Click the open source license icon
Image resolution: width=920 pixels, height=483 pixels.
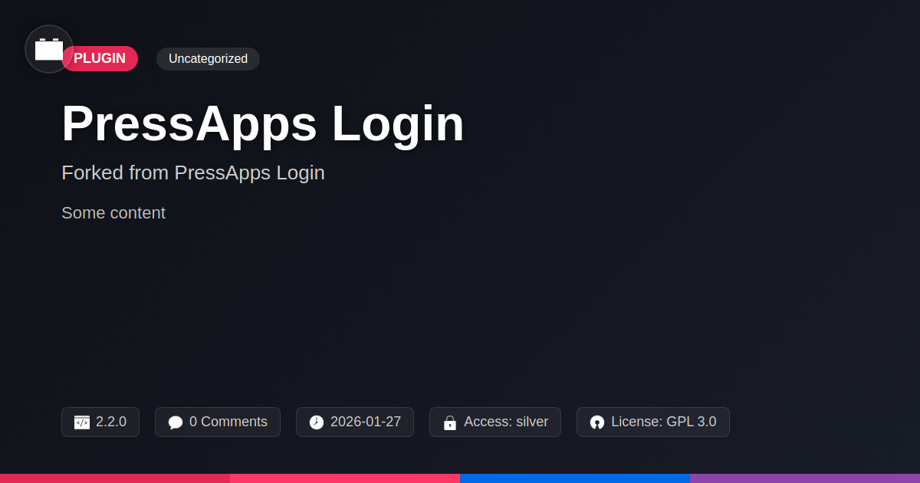point(597,422)
